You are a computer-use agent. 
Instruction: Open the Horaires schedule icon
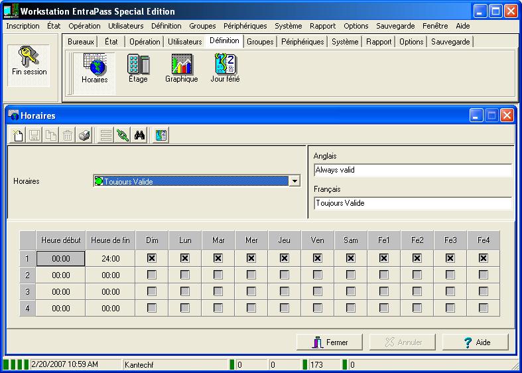point(95,68)
